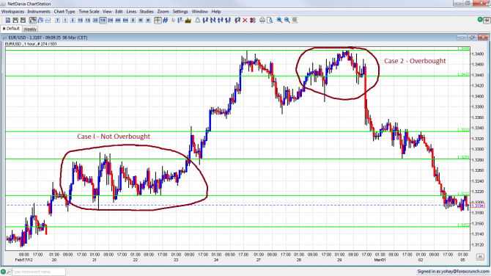Set timescale to 8 hours

point(125,20)
